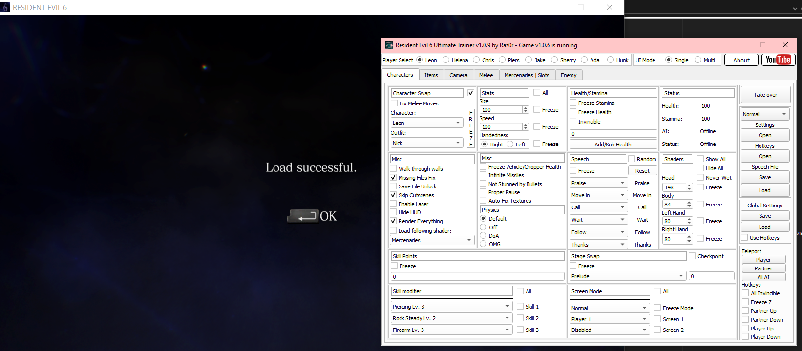
Task: Tick the Invincible checkbox
Action: [x=573, y=122]
